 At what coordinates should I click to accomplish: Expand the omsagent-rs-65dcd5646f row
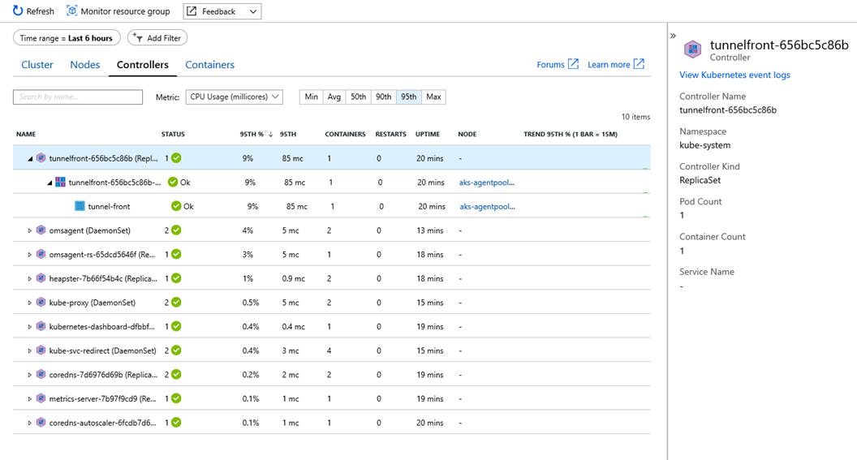(29, 255)
